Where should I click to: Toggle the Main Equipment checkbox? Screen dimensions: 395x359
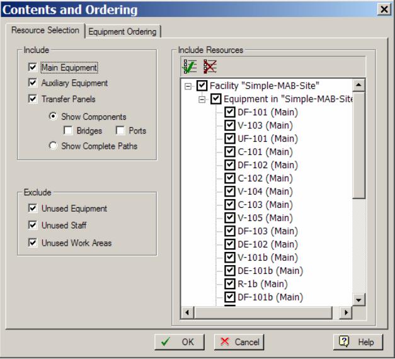click(x=32, y=67)
